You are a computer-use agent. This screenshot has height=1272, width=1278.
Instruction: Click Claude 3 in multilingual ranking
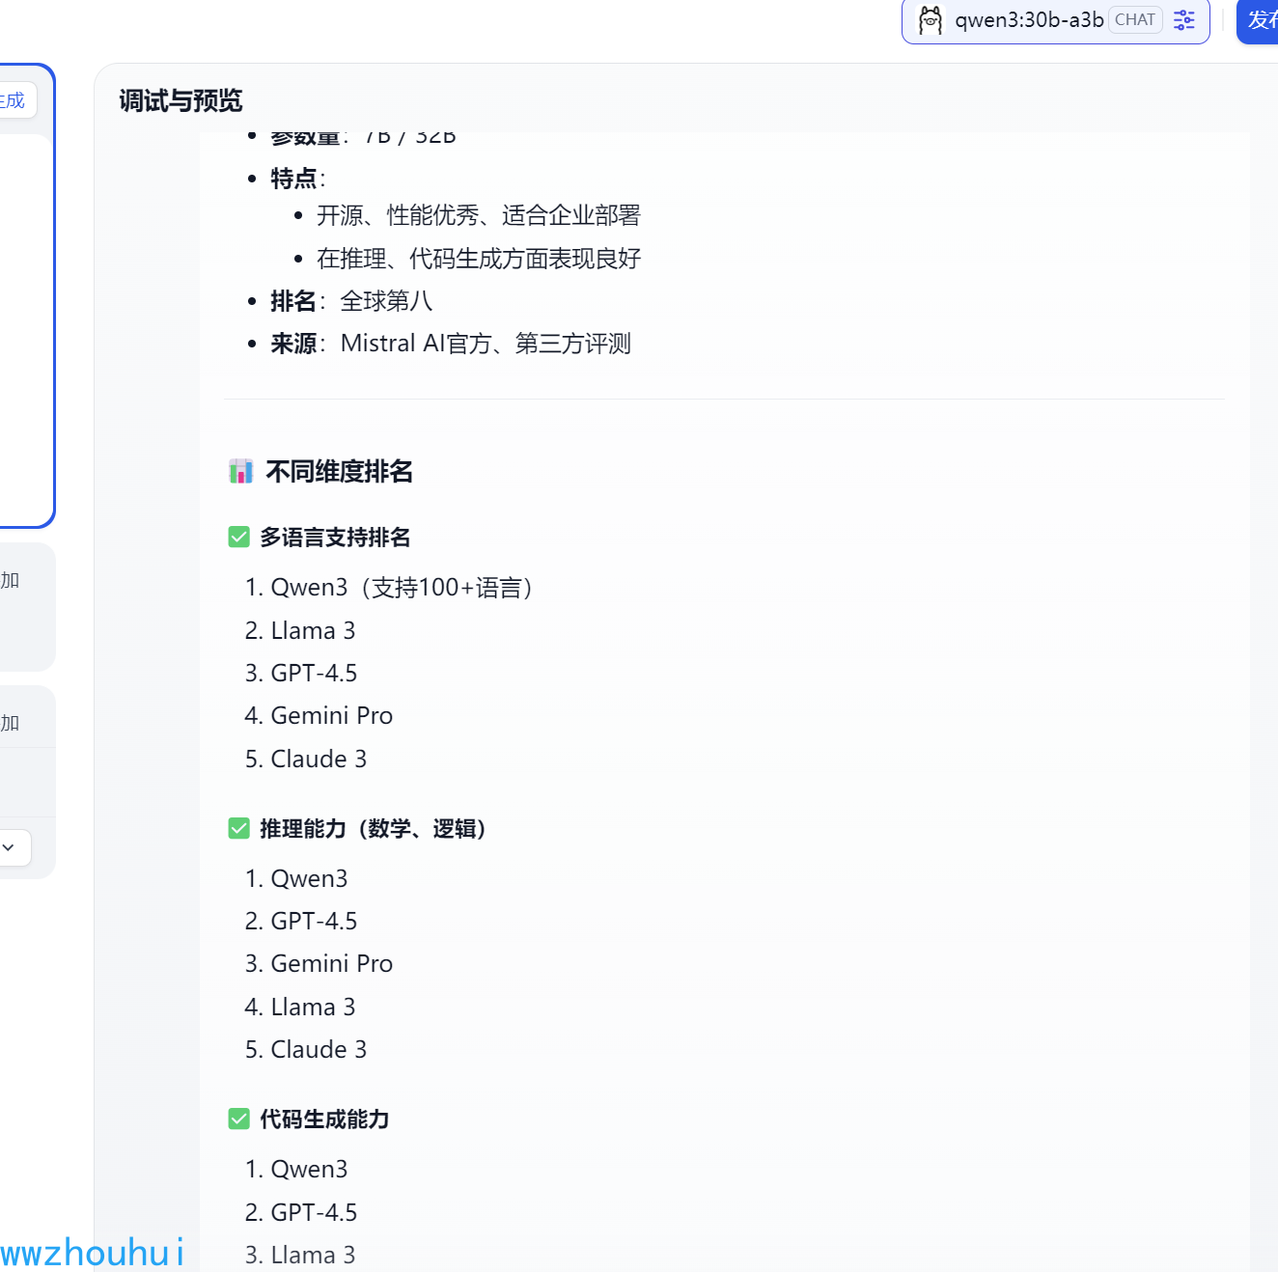tap(319, 759)
